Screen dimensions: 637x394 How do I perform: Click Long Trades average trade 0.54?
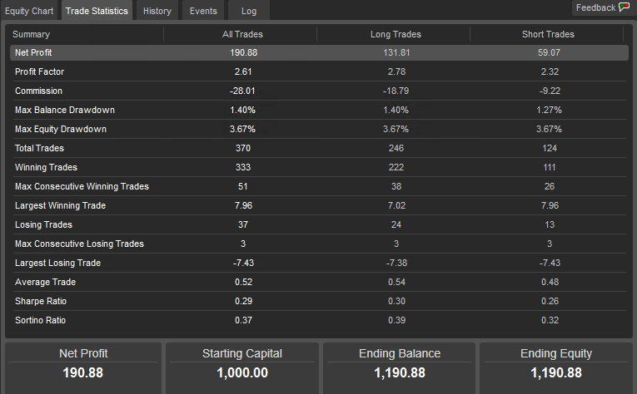point(396,282)
